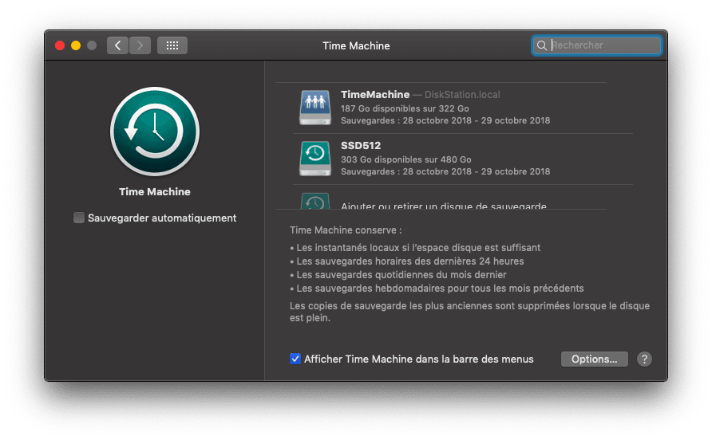
Task: Click the instantanés locaux bullet line
Action: click(415, 248)
